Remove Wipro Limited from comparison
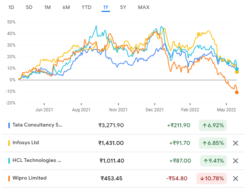246x189 pixels. 235,179
